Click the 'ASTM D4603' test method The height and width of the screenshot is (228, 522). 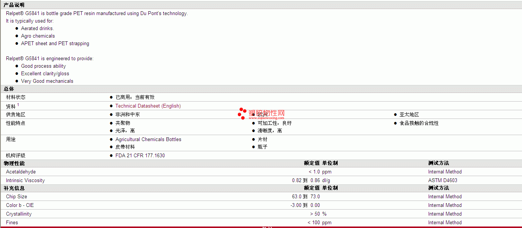point(443,181)
